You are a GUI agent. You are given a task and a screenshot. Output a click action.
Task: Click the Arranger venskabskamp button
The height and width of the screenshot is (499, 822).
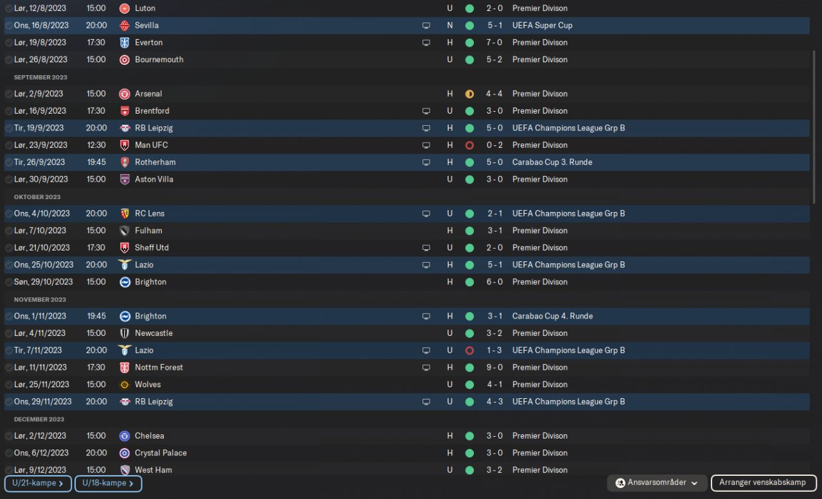point(763,482)
